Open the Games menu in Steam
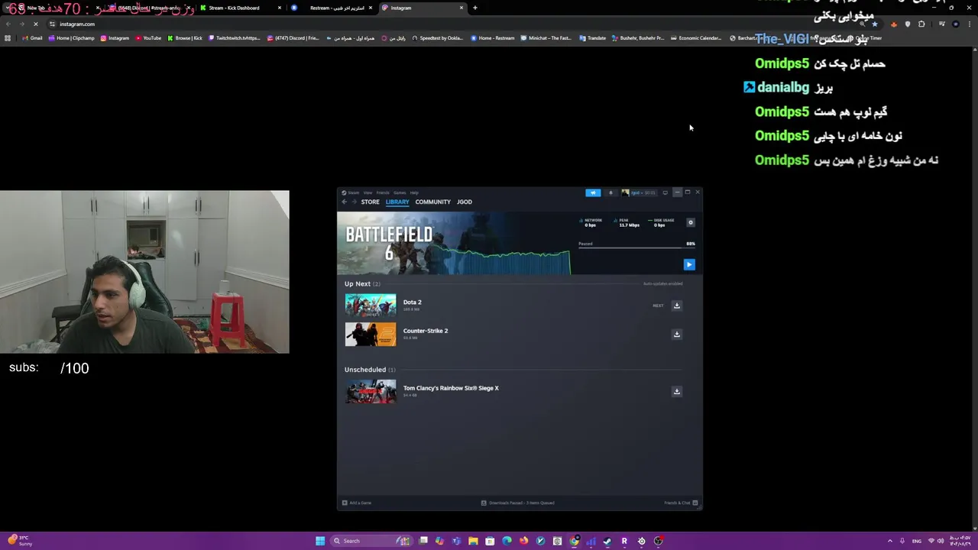The width and height of the screenshot is (978, 550). click(x=400, y=192)
